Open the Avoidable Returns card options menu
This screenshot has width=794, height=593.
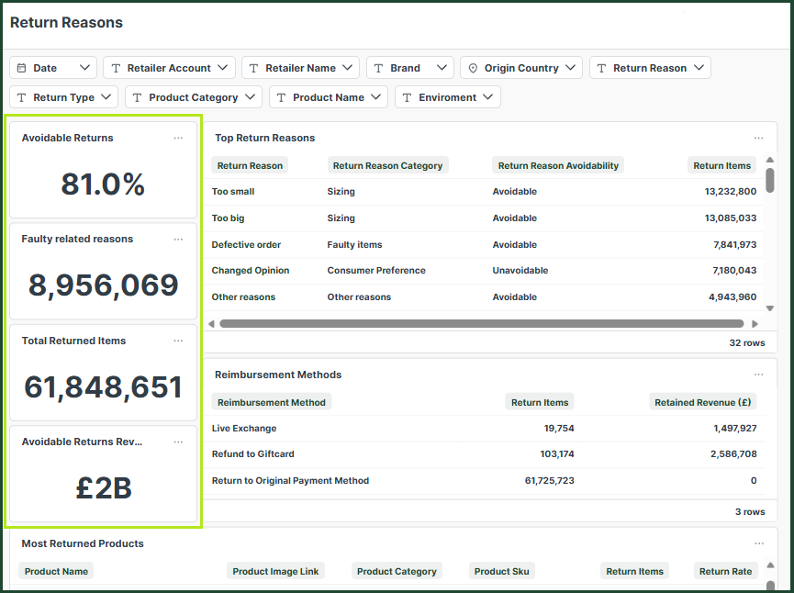[178, 139]
